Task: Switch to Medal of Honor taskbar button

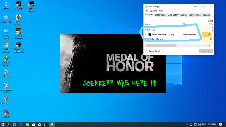Action: 46,125
